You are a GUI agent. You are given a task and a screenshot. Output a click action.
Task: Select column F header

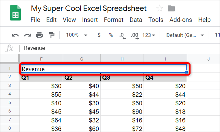[41, 59]
